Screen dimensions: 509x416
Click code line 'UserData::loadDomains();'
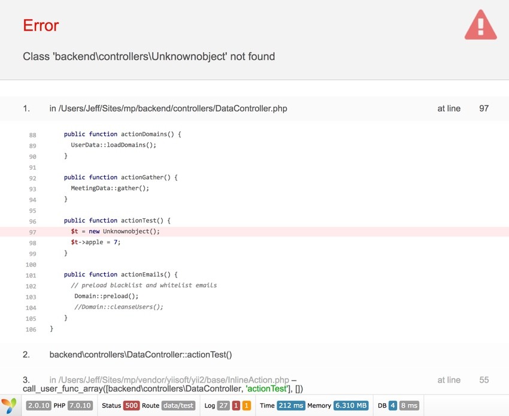coord(114,145)
